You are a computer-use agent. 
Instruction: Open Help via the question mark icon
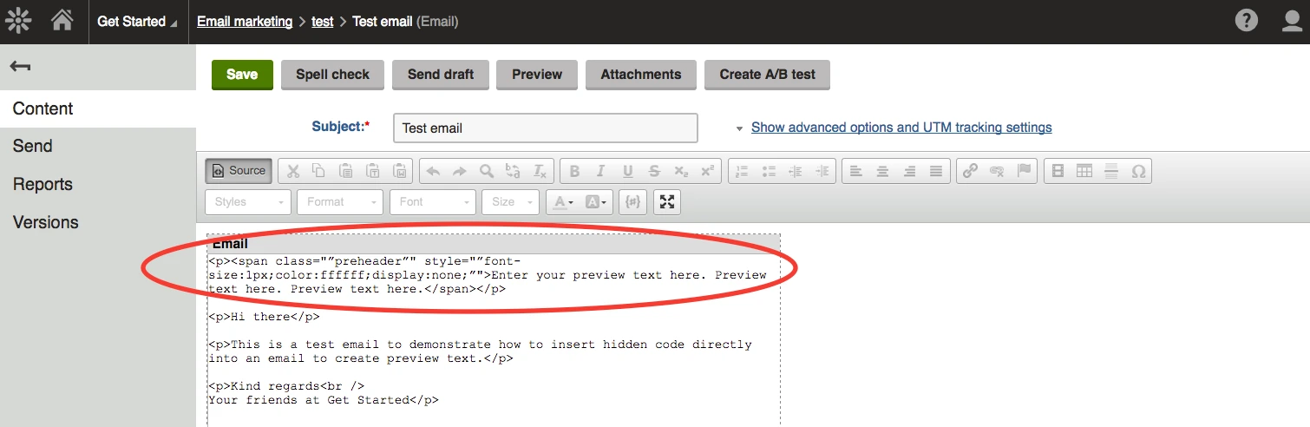click(1247, 20)
